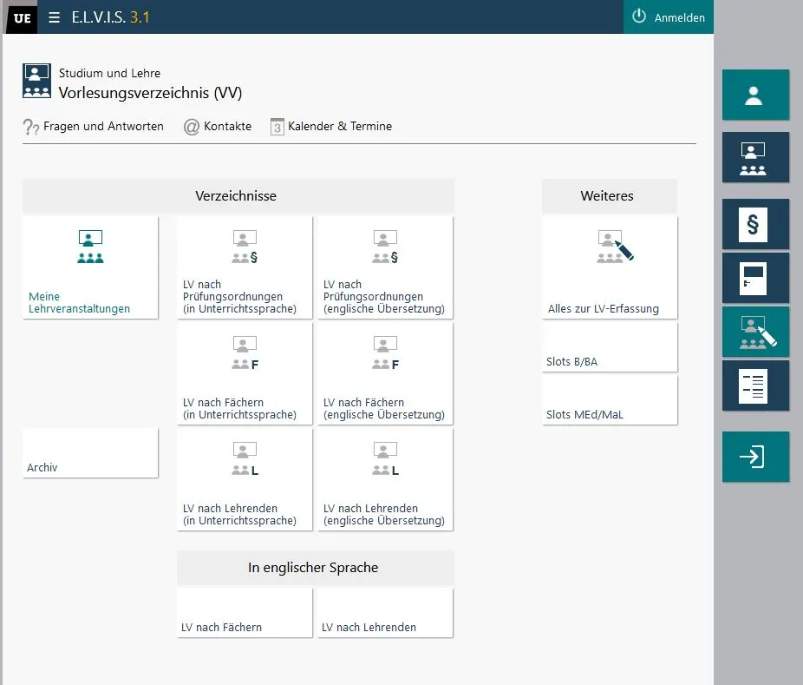Viewport: 803px width, 685px height.
Task: Select the paragraph symbol sidebar icon
Action: [755, 225]
